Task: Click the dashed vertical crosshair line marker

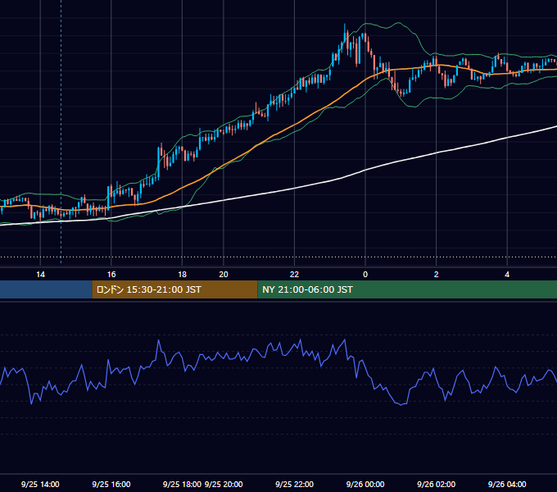Action: tap(61, 131)
